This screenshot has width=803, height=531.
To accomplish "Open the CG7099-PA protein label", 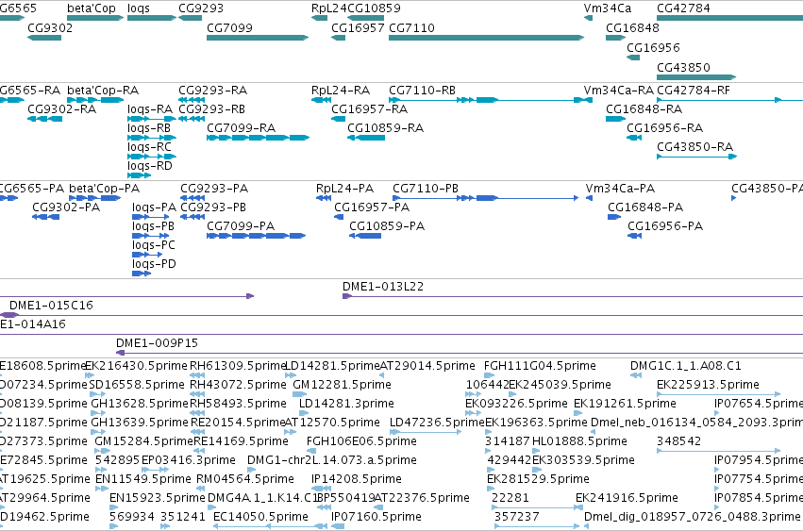I will point(241,226).
